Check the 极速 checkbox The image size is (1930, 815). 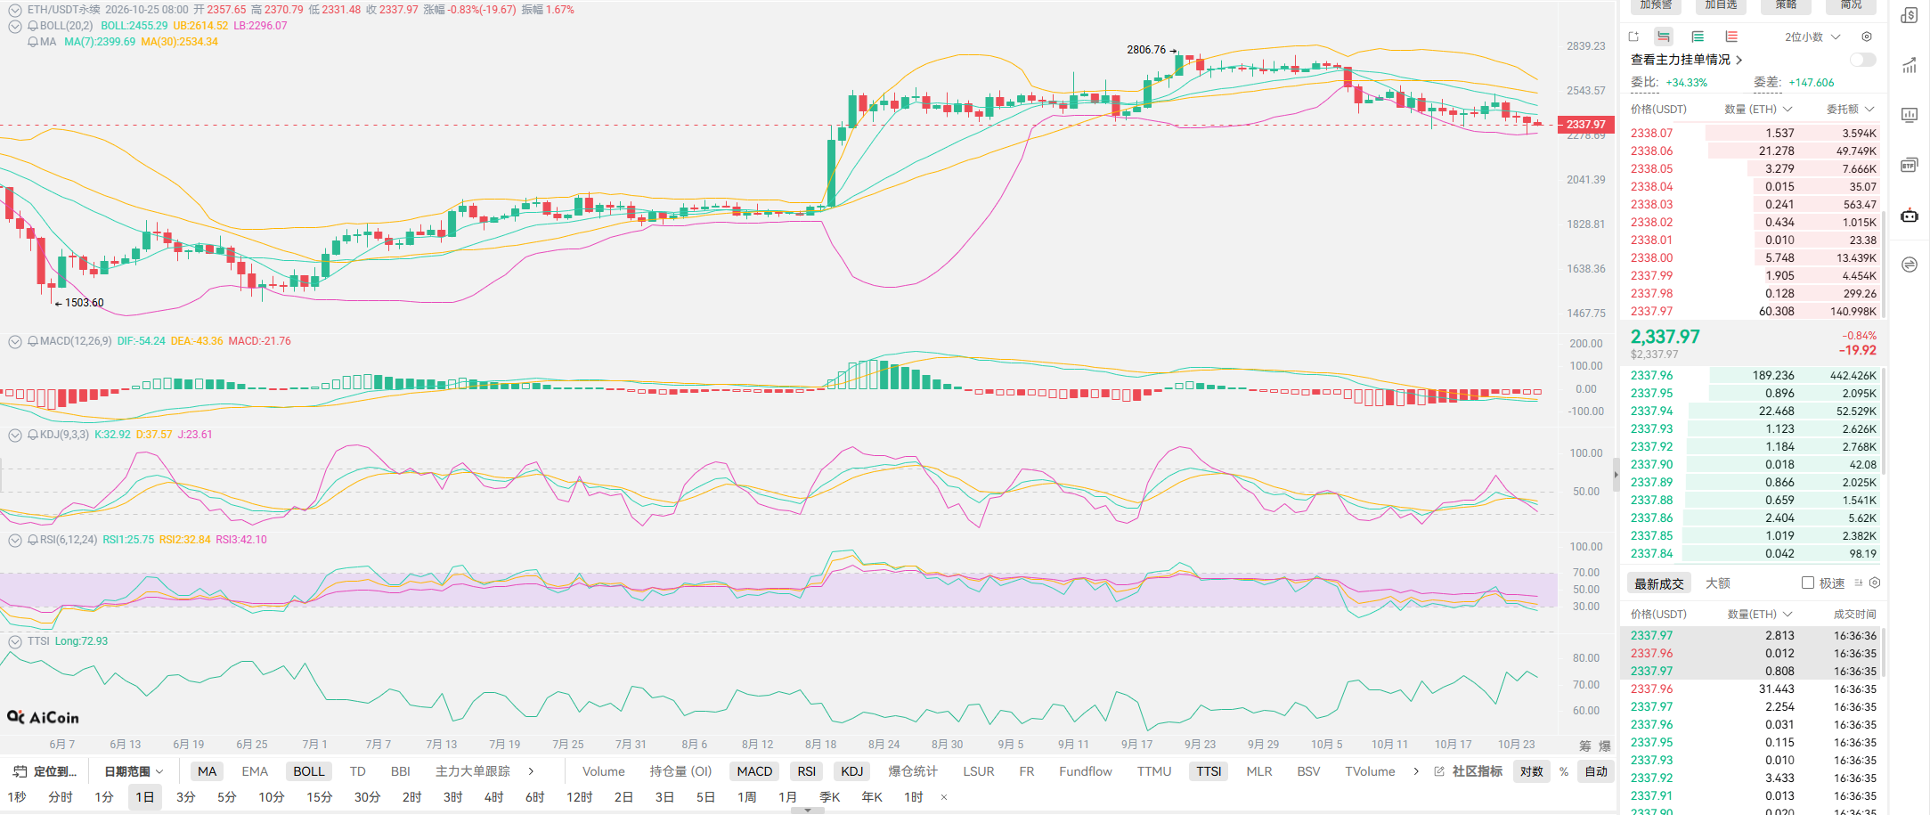(x=1808, y=583)
